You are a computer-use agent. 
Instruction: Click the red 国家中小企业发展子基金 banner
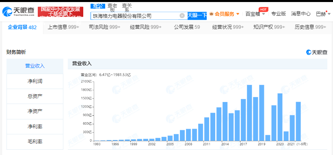[61, 12]
